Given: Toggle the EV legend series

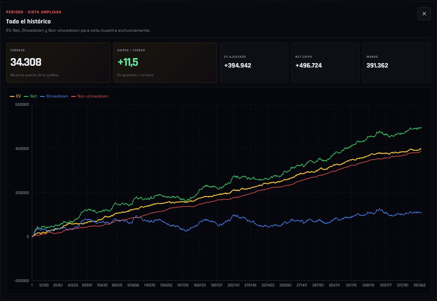Looking at the screenshot, I should (15, 96).
